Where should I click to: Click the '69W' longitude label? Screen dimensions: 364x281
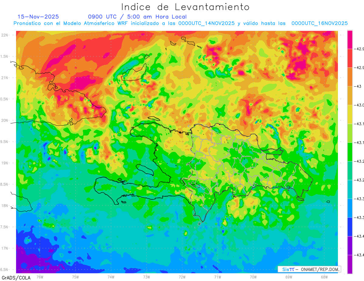(288, 277)
